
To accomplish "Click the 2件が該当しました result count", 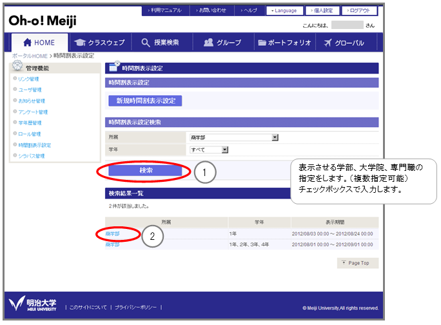I will [x=128, y=206].
